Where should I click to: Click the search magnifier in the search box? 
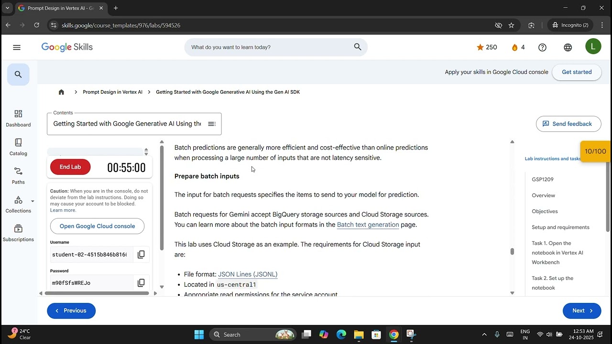[358, 47]
